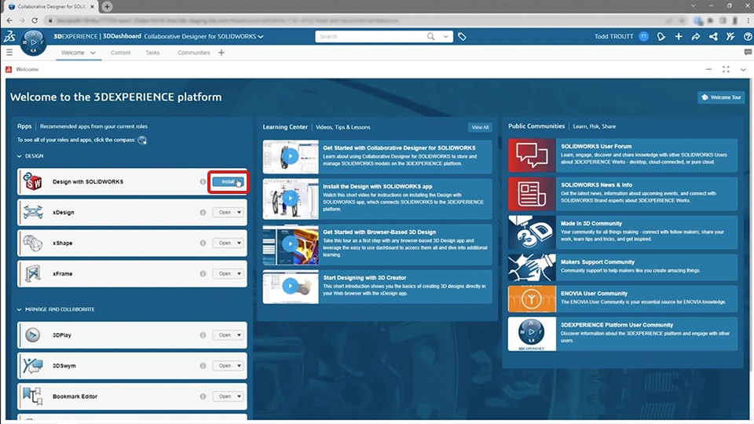Open a new browser tab
This screenshot has height=424, width=754.
tap(107, 7)
